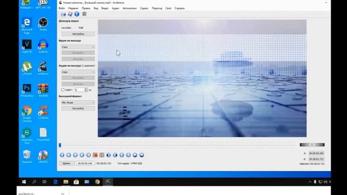Open the Вид menu
Image resolution: width=347 pixels, height=195 pixels.
(96, 8)
